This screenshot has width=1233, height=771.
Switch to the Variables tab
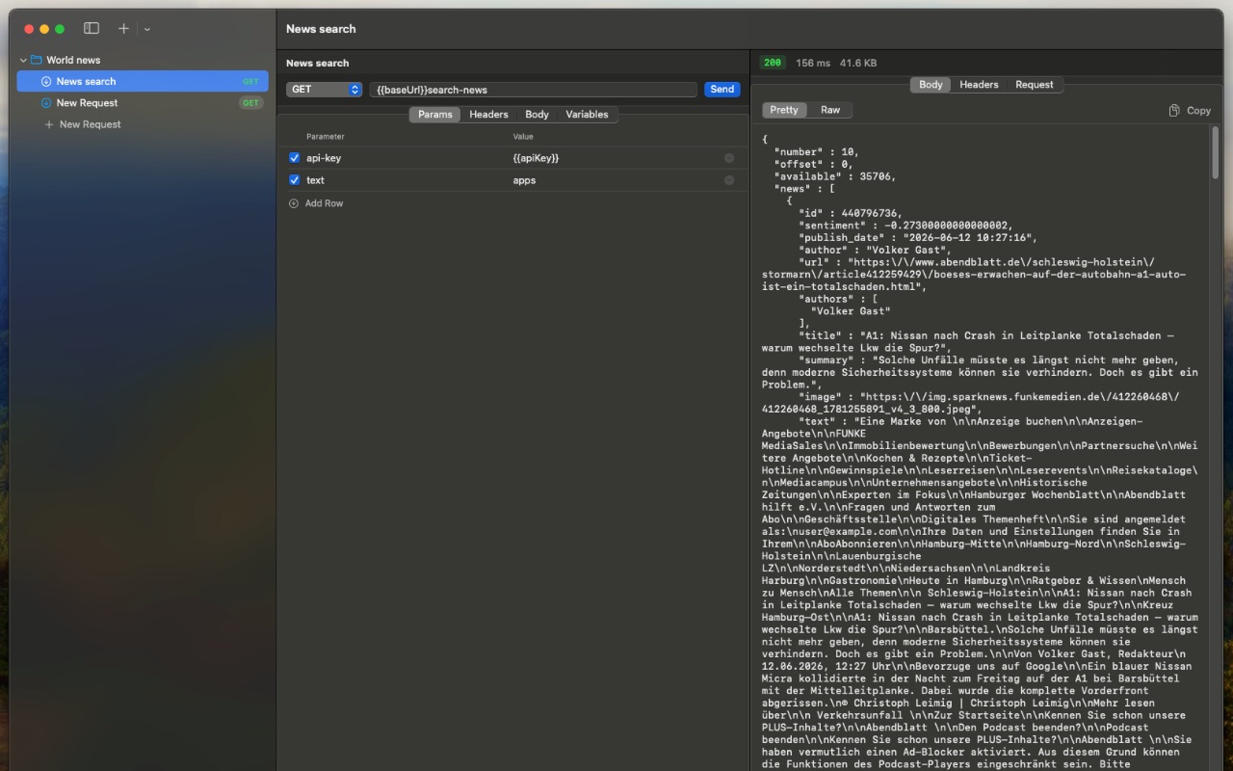(587, 115)
